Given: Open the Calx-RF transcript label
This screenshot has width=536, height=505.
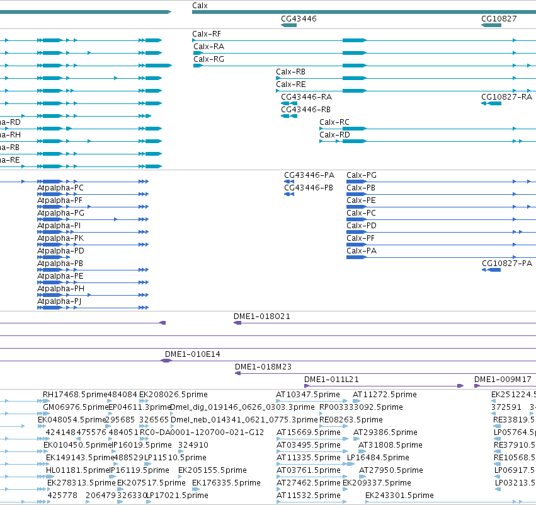Looking at the screenshot, I should coord(207,34).
